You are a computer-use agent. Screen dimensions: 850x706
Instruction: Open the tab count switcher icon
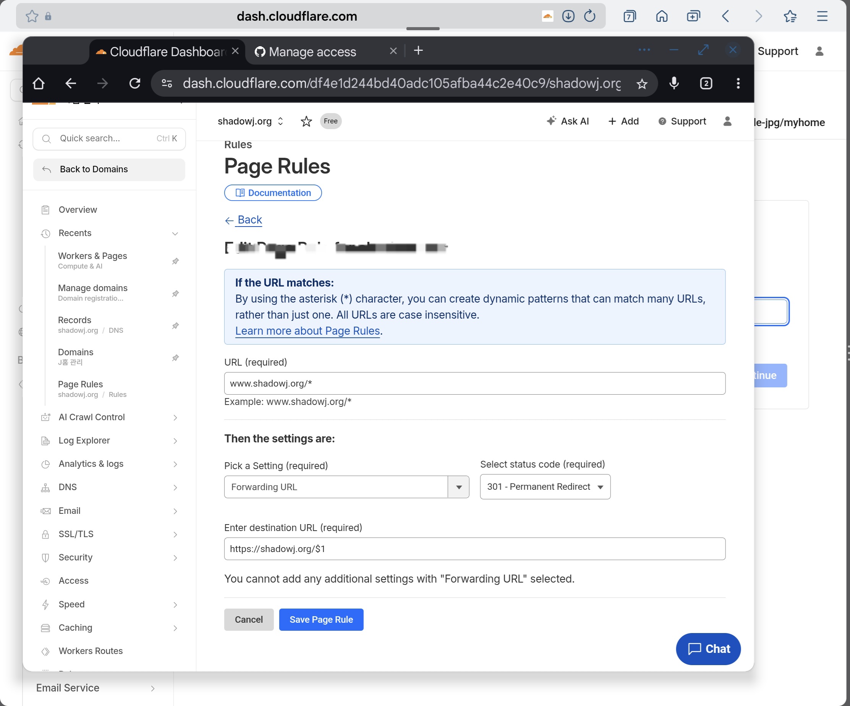pyautogui.click(x=706, y=83)
